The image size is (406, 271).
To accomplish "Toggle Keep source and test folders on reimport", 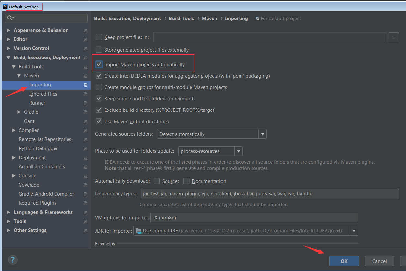I will (x=99, y=98).
